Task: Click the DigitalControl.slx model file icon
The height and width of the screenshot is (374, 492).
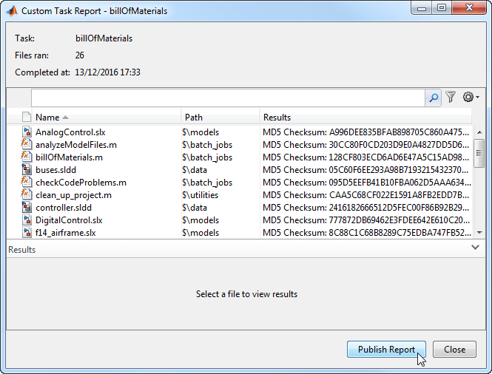Action: [x=27, y=220]
